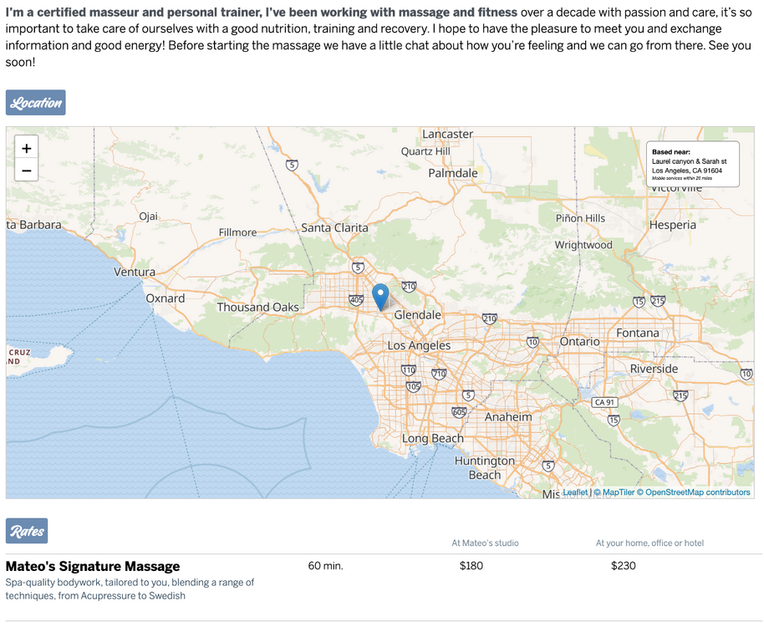Open the MapTiler attribution link

(618, 492)
